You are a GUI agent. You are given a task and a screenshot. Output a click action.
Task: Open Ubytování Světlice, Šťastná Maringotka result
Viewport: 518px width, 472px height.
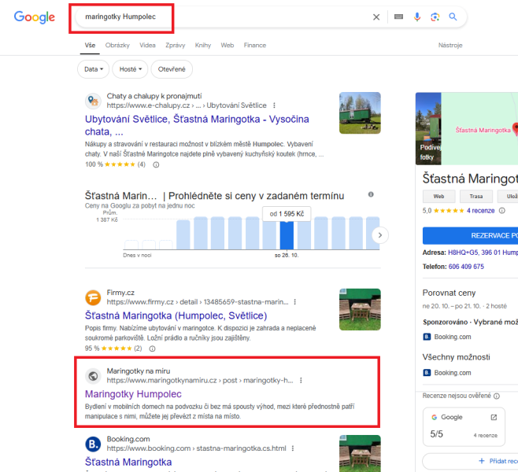(x=197, y=125)
